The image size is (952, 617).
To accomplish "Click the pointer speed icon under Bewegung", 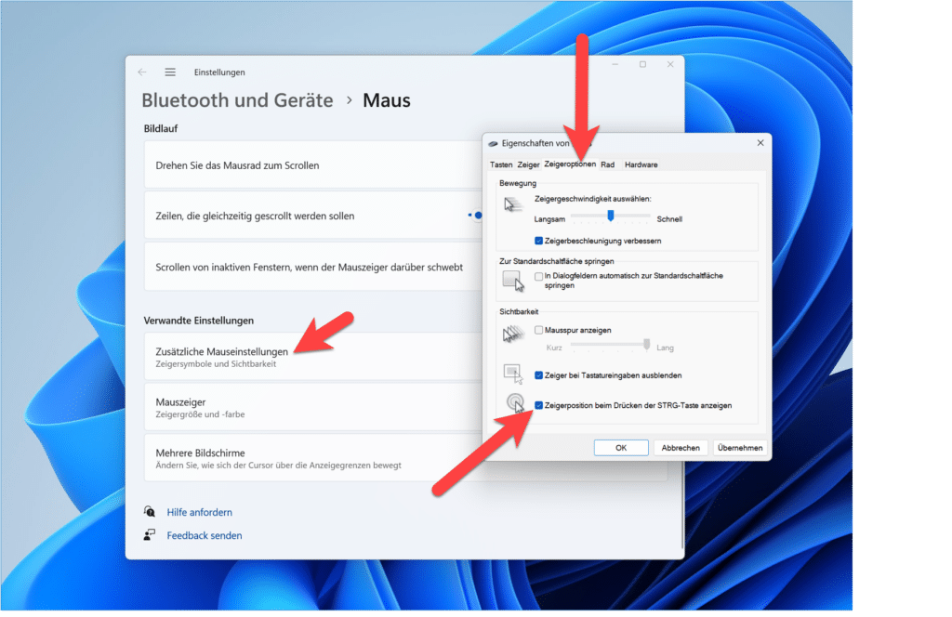I will click(513, 206).
